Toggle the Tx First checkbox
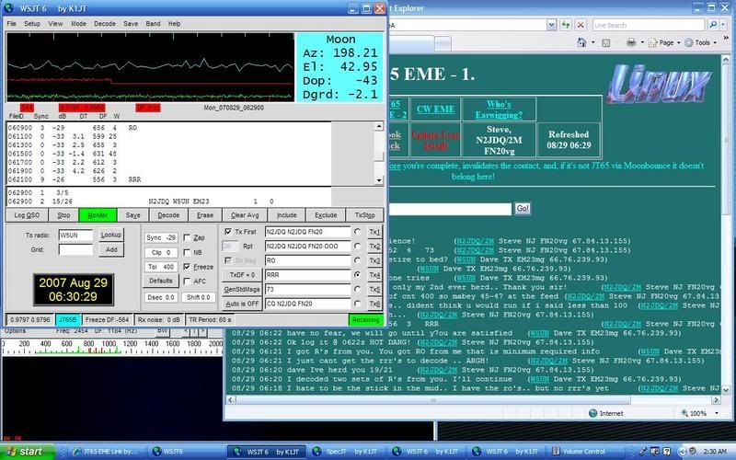 tap(228, 232)
